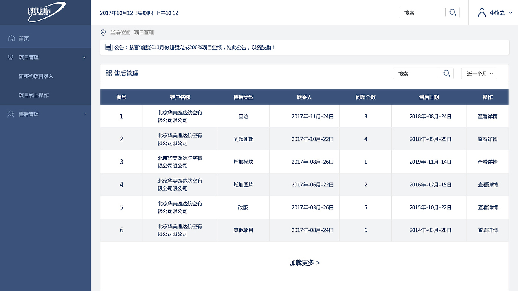Screen dimensions: 518x291
Task: Click the customer name in row 1
Action: 180,116
